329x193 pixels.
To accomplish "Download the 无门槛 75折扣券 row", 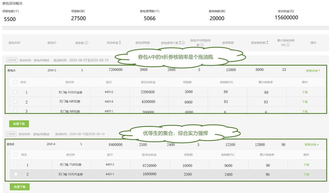I will pyautogui.click(x=306, y=165).
